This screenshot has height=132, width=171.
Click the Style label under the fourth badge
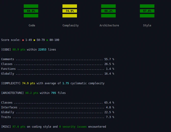pyautogui.click(x=147, y=25)
